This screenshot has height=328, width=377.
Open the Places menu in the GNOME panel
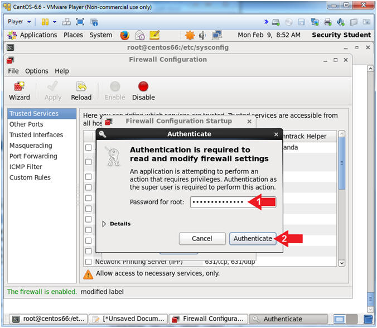coord(73,35)
